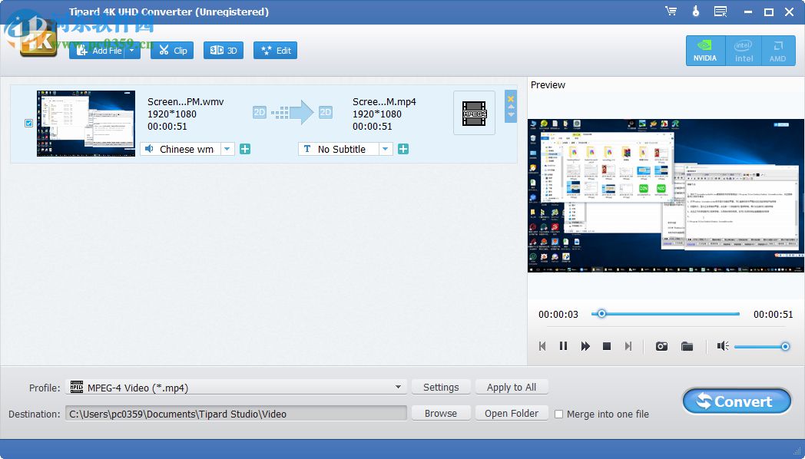Image resolution: width=805 pixels, height=459 pixels.
Task: Click Apply to All
Action: (x=512, y=387)
